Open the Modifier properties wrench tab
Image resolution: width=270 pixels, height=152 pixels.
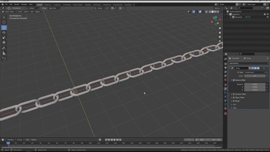click(x=226, y=89)
